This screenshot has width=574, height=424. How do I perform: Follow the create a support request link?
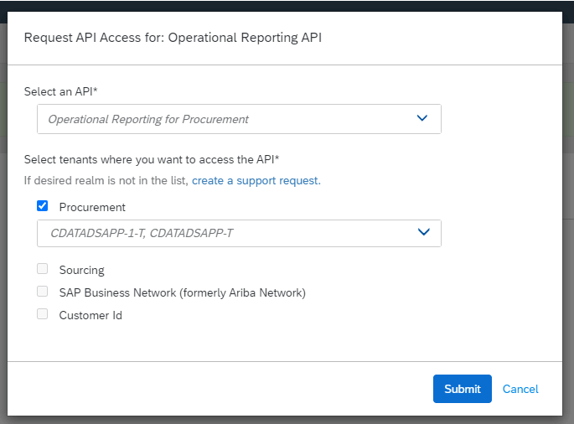point(256,180)
